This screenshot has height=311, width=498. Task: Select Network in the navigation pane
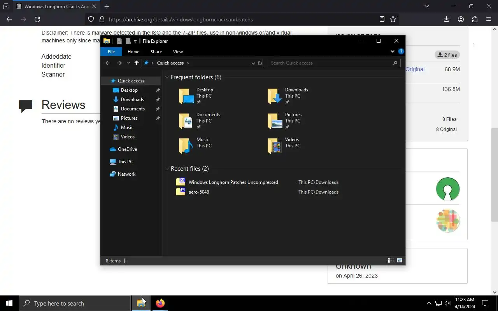tap(126, 174)
